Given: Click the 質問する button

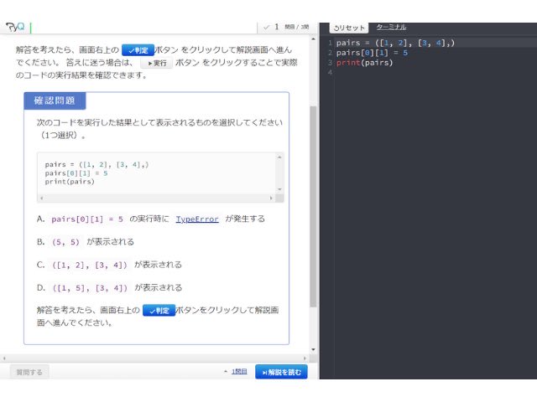Looking at the screenshot, I should [29, 372].
